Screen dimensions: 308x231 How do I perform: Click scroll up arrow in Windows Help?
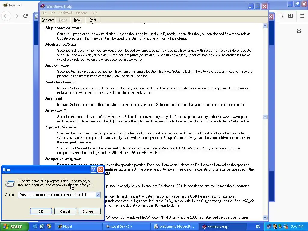[265, 26]
